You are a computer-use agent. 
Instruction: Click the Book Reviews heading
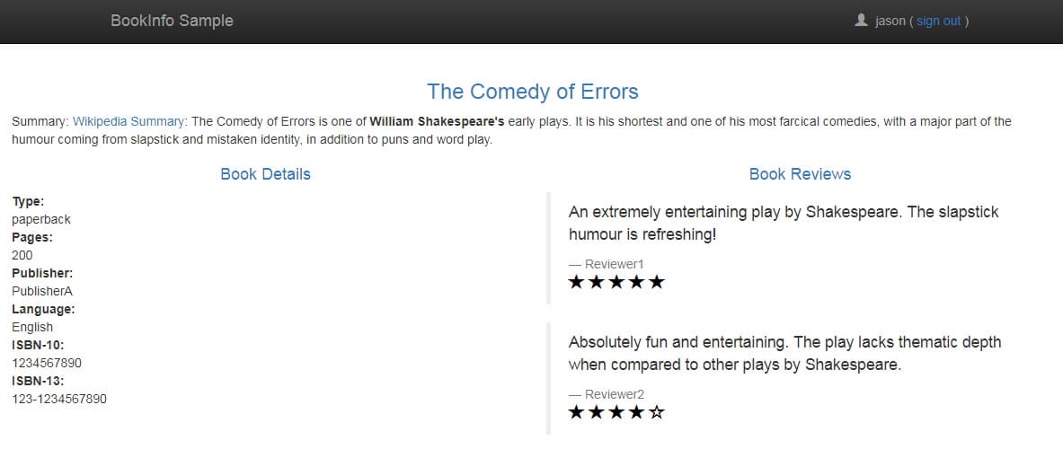(800, 174)
